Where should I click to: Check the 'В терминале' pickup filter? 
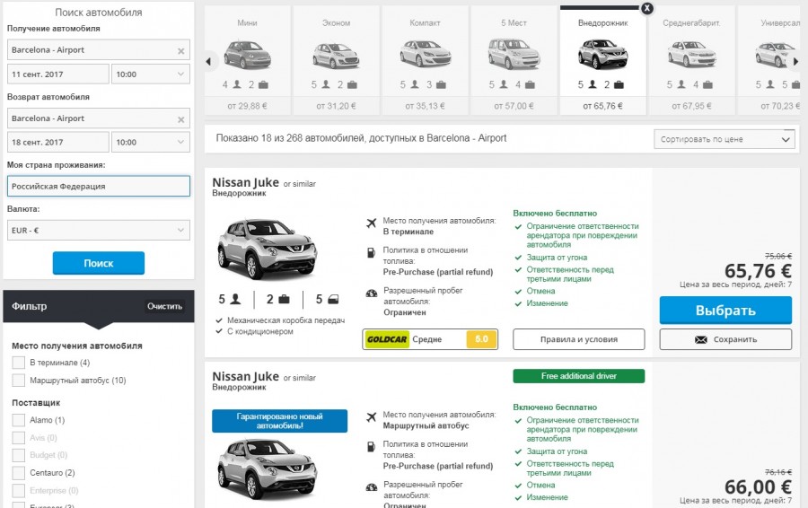coord(18,363)
